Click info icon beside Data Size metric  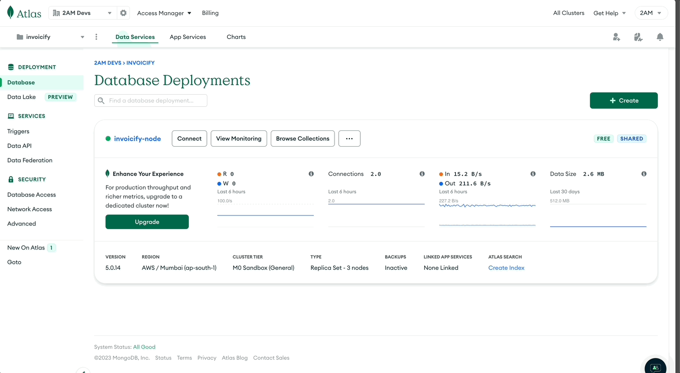coord(644,174)
